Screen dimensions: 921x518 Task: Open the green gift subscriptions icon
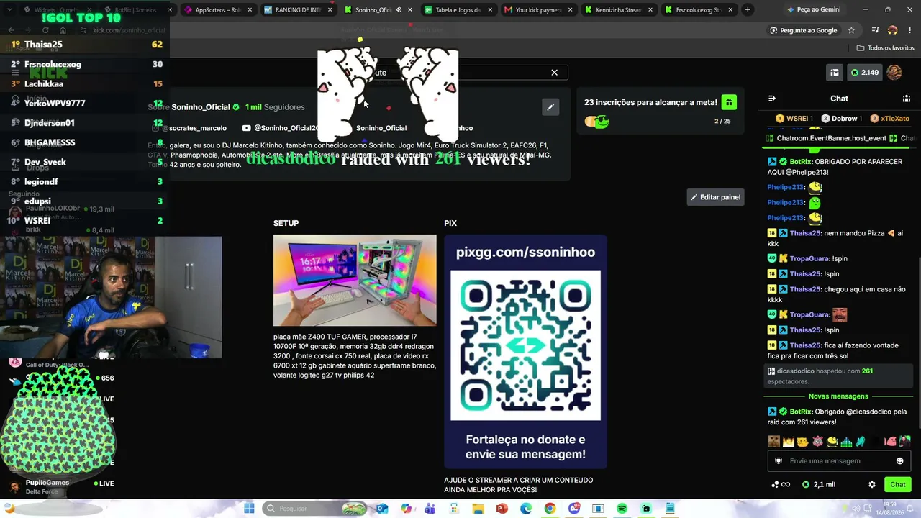point(729,102)
